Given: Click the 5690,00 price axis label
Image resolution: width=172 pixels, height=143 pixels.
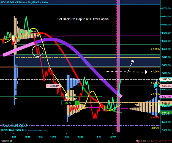Looking at the screenshot, I should coord(166,17).
